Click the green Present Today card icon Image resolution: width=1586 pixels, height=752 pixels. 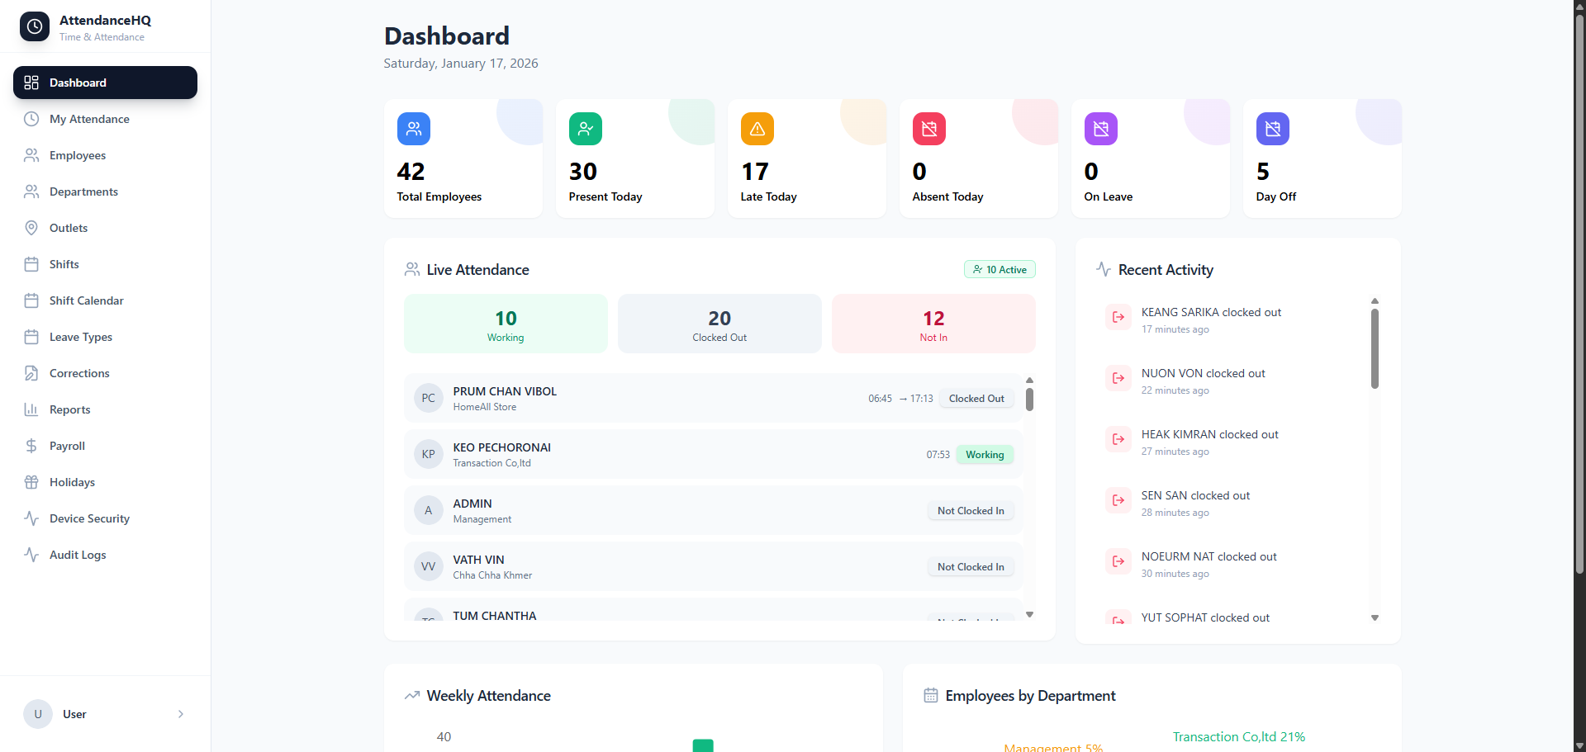point(586,129)
